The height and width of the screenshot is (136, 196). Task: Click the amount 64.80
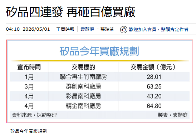coord(154,106)
